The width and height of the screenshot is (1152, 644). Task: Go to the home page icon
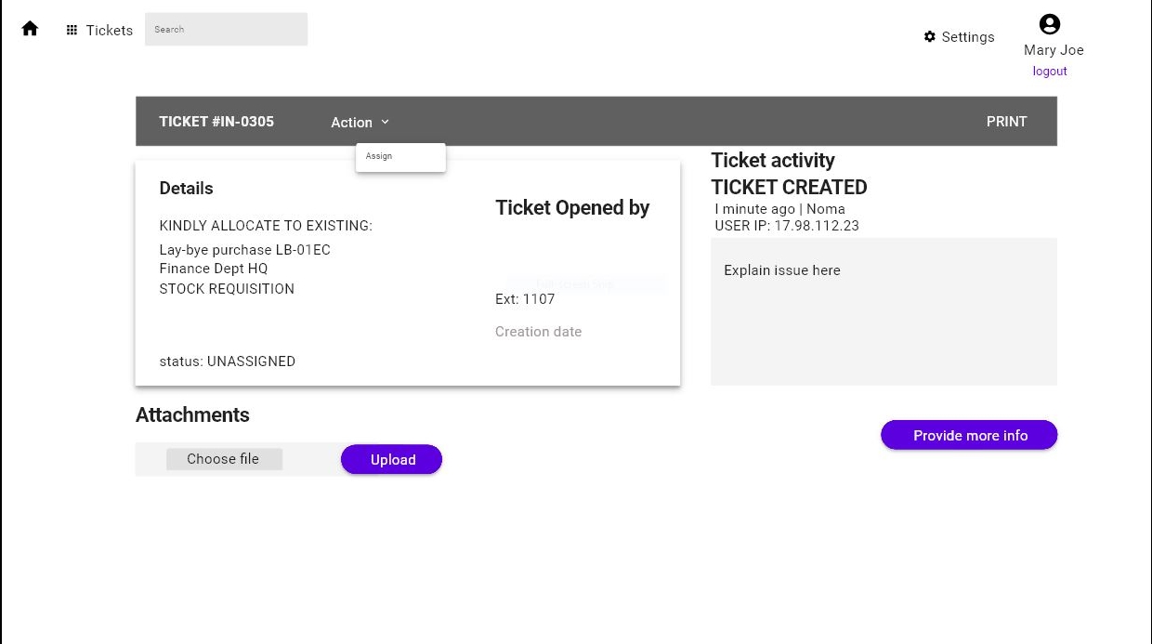tap(30, 29)
